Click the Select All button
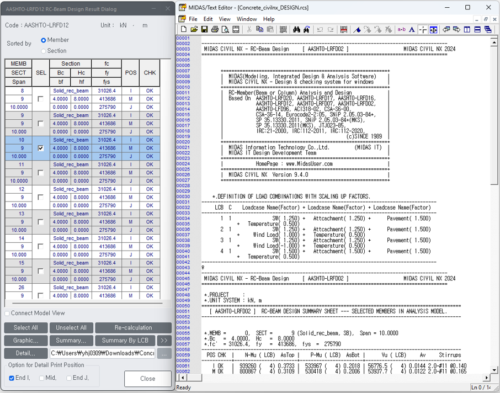This screenshot has width=500, height=393. click(x=26, y=328)
